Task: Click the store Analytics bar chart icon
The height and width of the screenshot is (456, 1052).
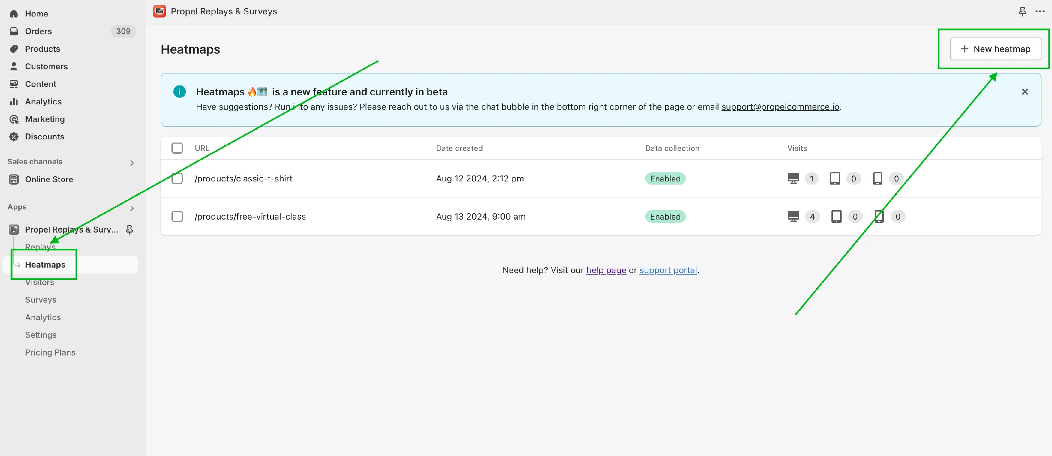Action: (x=14, y=101)
